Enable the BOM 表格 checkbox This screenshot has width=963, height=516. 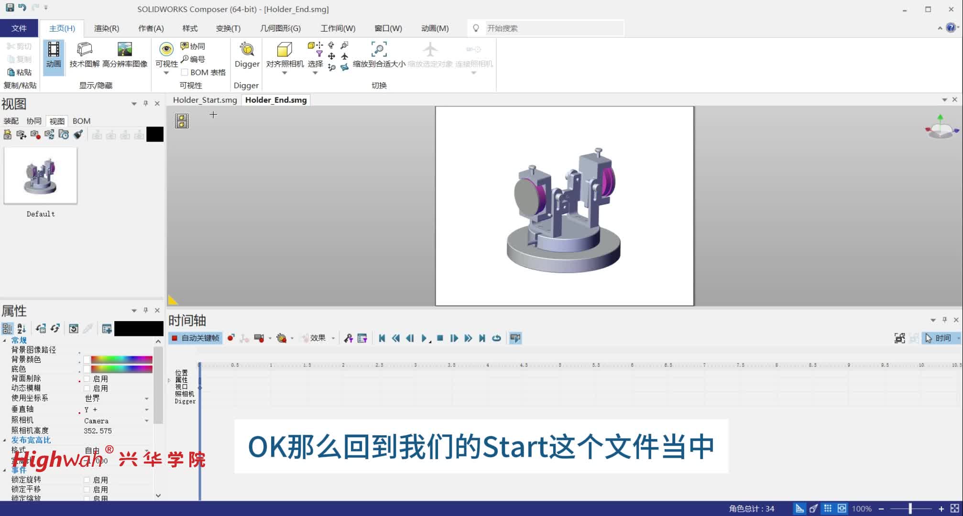[184, 72]
